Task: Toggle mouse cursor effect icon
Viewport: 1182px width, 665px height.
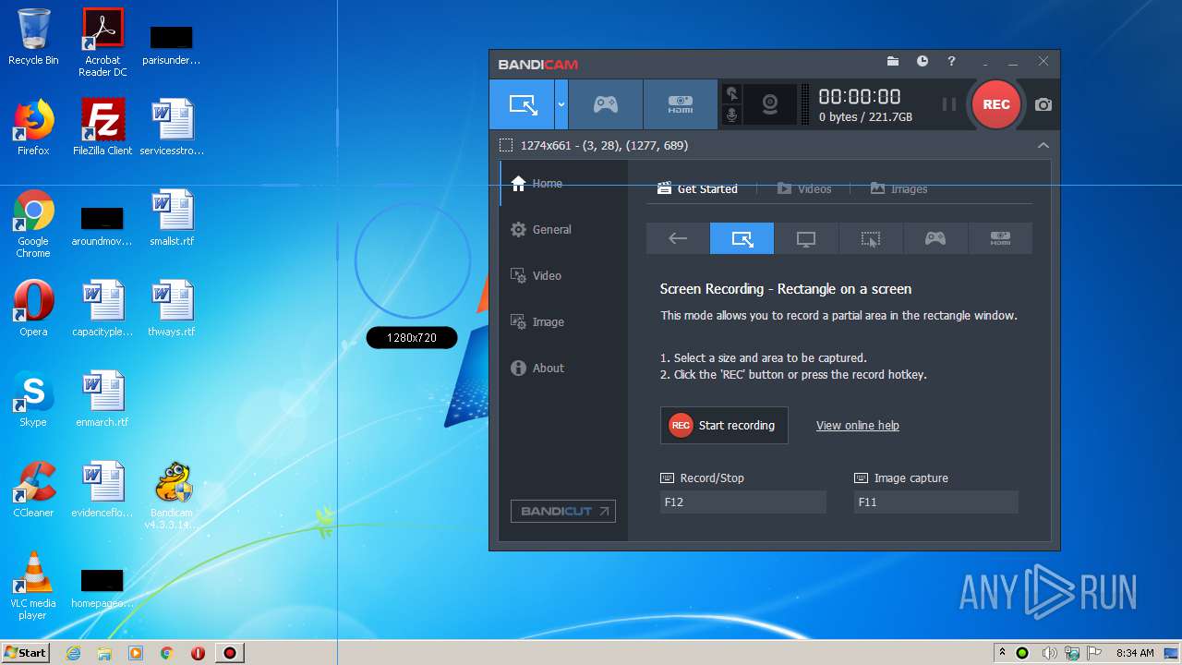Action: click(731, 93)
